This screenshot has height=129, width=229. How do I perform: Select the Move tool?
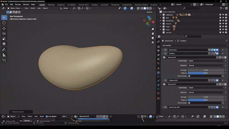pyautogui.click(x=4, y=28)
